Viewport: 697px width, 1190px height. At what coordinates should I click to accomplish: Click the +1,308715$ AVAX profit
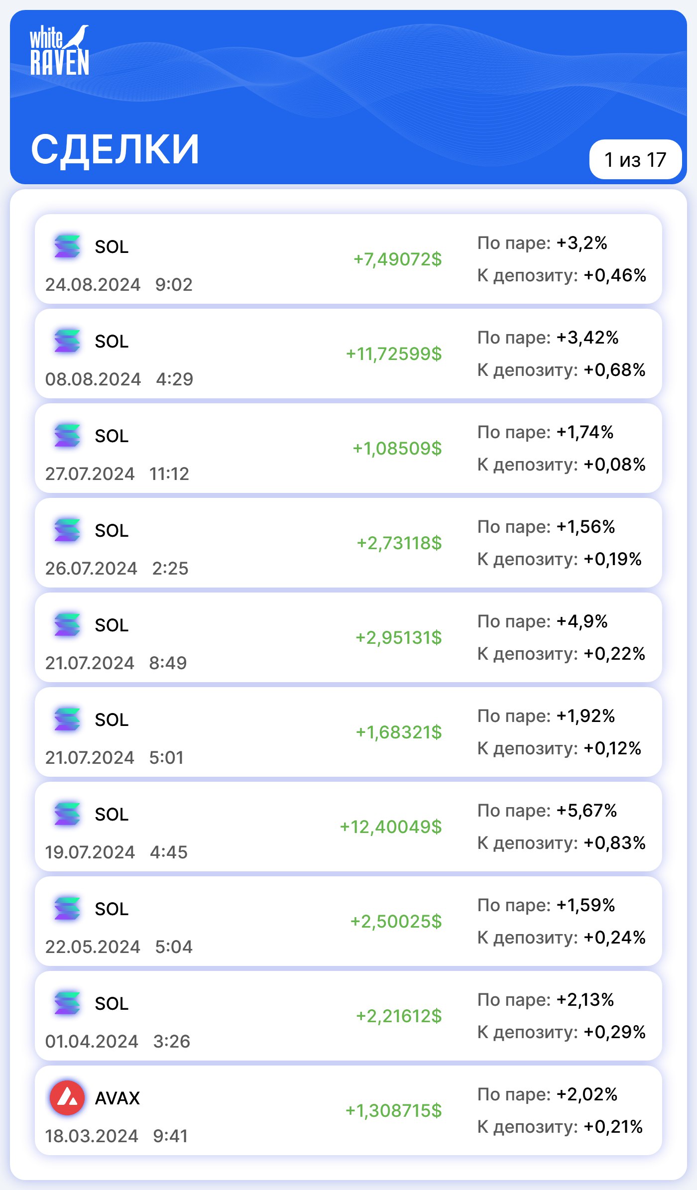[x=394, y=1110]
